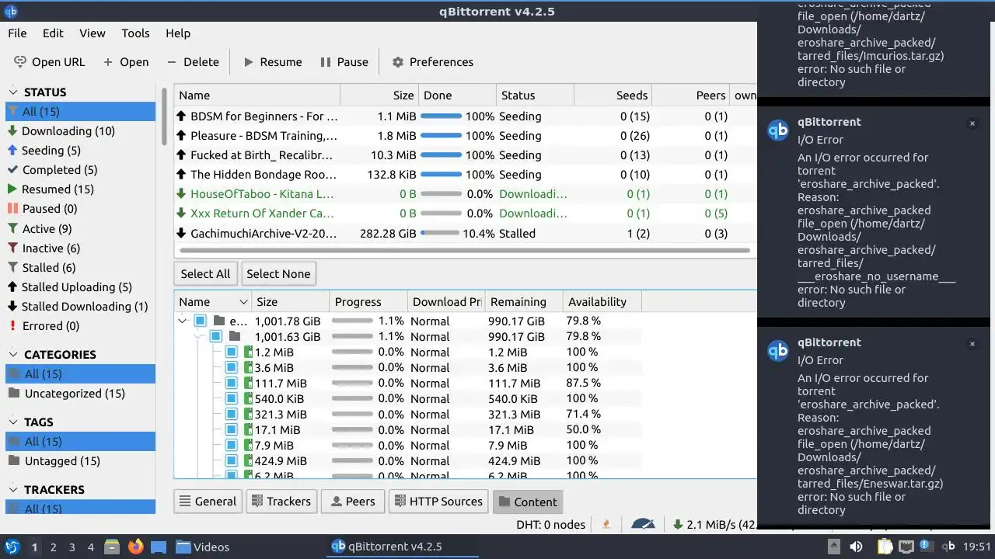Screen dimensions: 995x559
Task: Open the Edit menu
Action: click(53, 33)
